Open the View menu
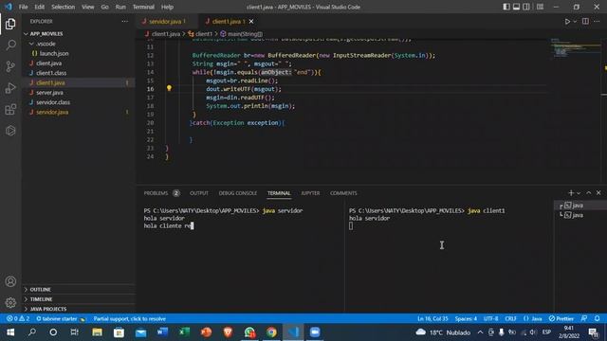This screenshot has width=607, height=341. tap(88, 7)
